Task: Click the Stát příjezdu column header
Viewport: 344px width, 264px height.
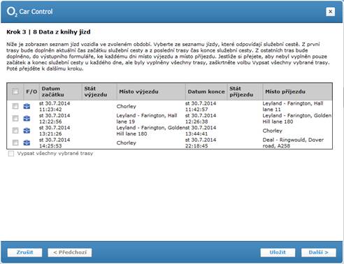Action: [x=245, y=91]
